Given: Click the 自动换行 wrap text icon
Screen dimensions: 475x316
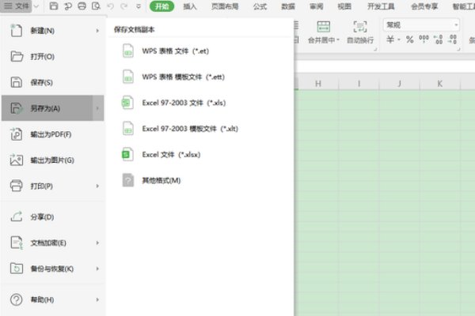Looking at the screenshot, I should click(x=360, y=27).
